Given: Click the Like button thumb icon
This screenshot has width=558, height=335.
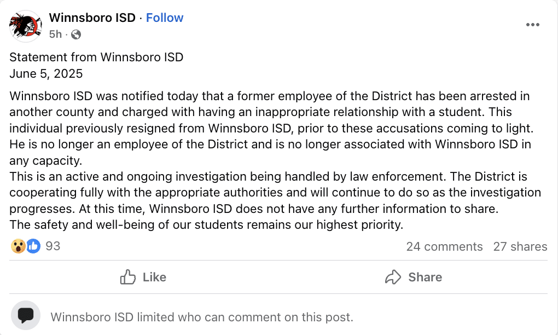Looking at the screenshot, I should tap(128, 277).
